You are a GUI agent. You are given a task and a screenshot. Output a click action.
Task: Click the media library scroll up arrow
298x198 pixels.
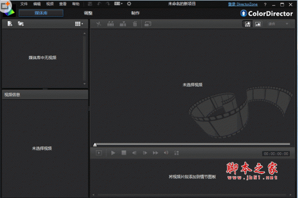tap(84, 33)
